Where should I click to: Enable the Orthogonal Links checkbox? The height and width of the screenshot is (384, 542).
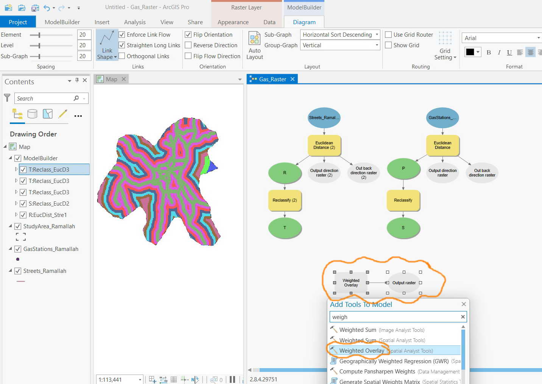point(122,56)
